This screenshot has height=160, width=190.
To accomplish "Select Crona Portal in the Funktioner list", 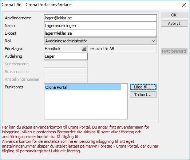I will (x=83, y=87).
